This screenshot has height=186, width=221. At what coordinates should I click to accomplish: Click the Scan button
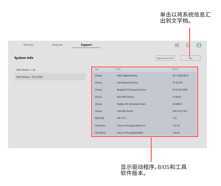[190, 58]
